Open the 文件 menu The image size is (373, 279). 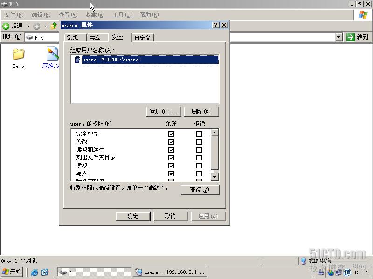point(14,15)
